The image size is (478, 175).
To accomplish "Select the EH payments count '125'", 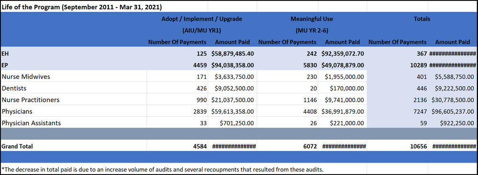I will 202,54.
